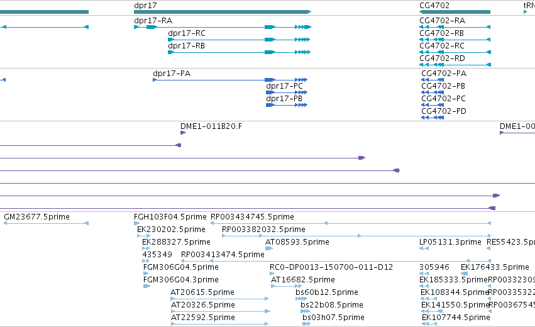Viewport: 535px width, 327px height.
Task: Select AT08593.5prime arrow glyph
Action: [269, 248]
